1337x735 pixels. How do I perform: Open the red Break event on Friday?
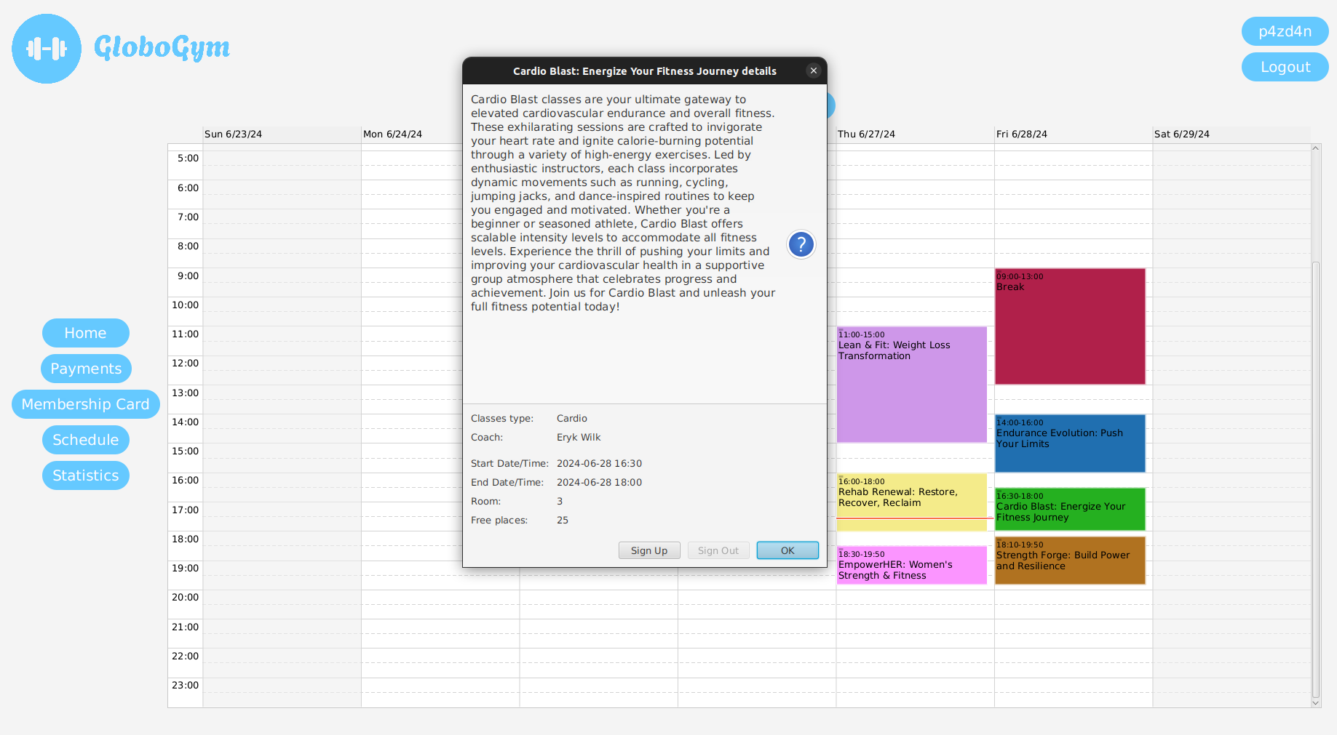(x=1070, y=327)
